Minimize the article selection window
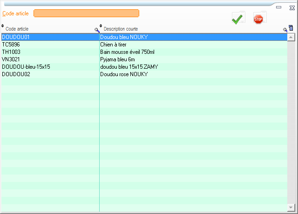The height and width of the screenshot is (214, 298). click(x=278, y=7)
